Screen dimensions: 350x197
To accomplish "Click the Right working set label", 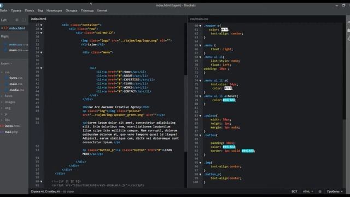I will point(5,37).
